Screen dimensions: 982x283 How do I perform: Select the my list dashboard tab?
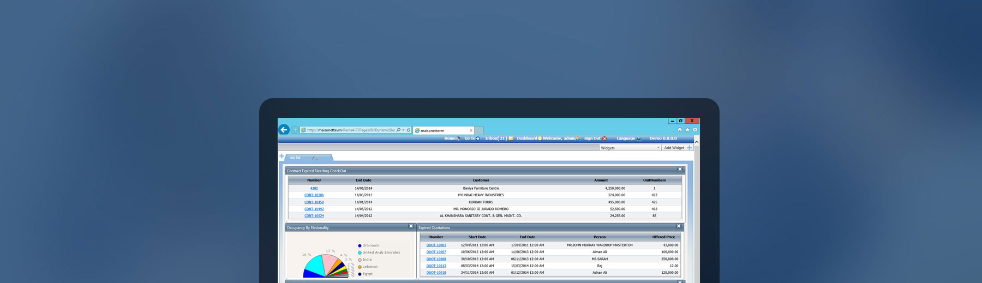[295, 158]
